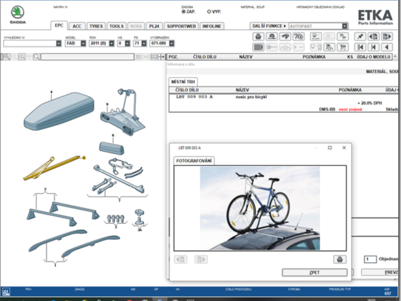Click the next illustration page icon in the toolbar

click(386, 36)
